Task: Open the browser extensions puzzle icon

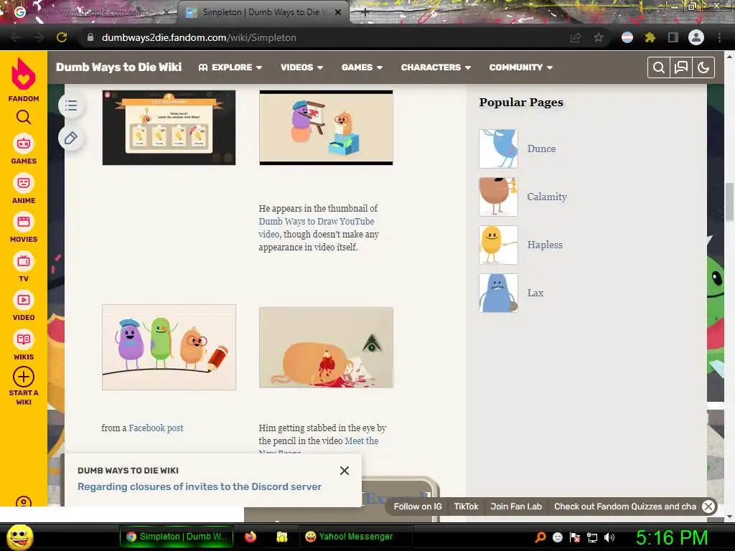Action: pos(650,37)
